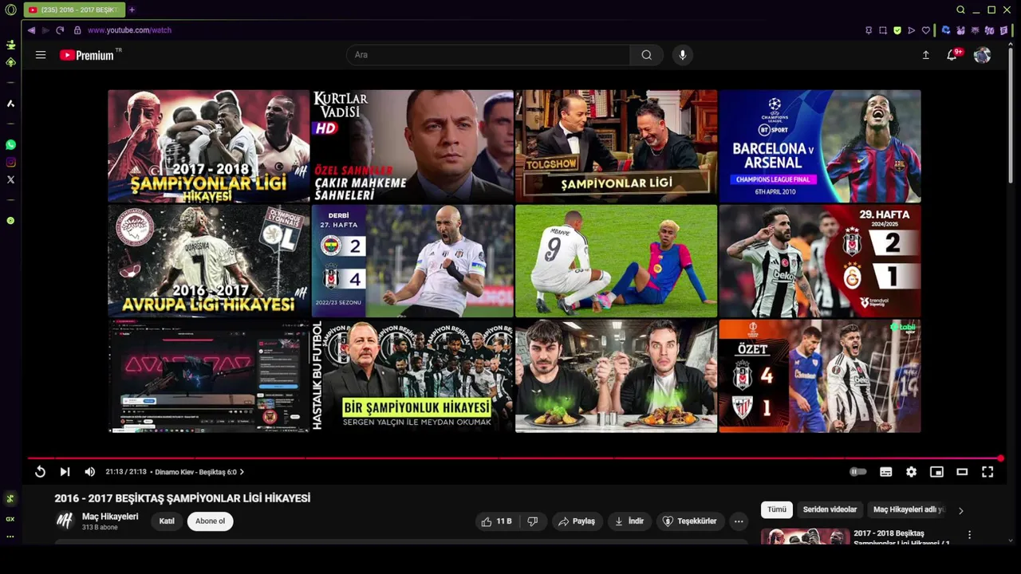Click the snapshot capture icon in address bar
Image resolution: width=1021 pixels, height=574 pixels.
point(883,30)
